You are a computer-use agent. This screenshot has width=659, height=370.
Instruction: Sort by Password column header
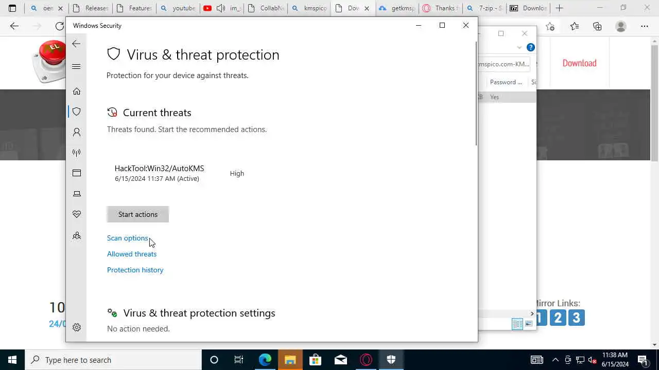(x=506, y=82)
